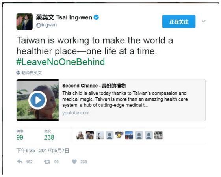Click the globe translate icon
The height and width of the screenshot is (177, 221).
pos(18,73)
